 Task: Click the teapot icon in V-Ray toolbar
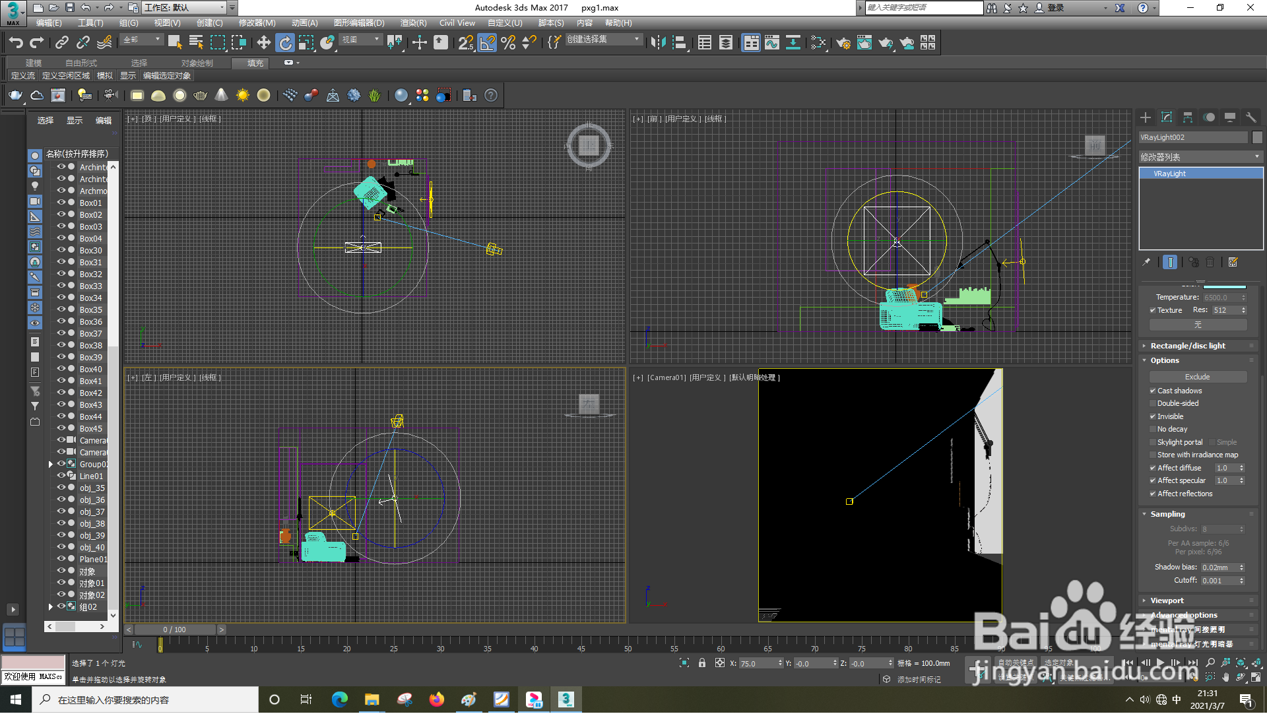click(15, 96)
